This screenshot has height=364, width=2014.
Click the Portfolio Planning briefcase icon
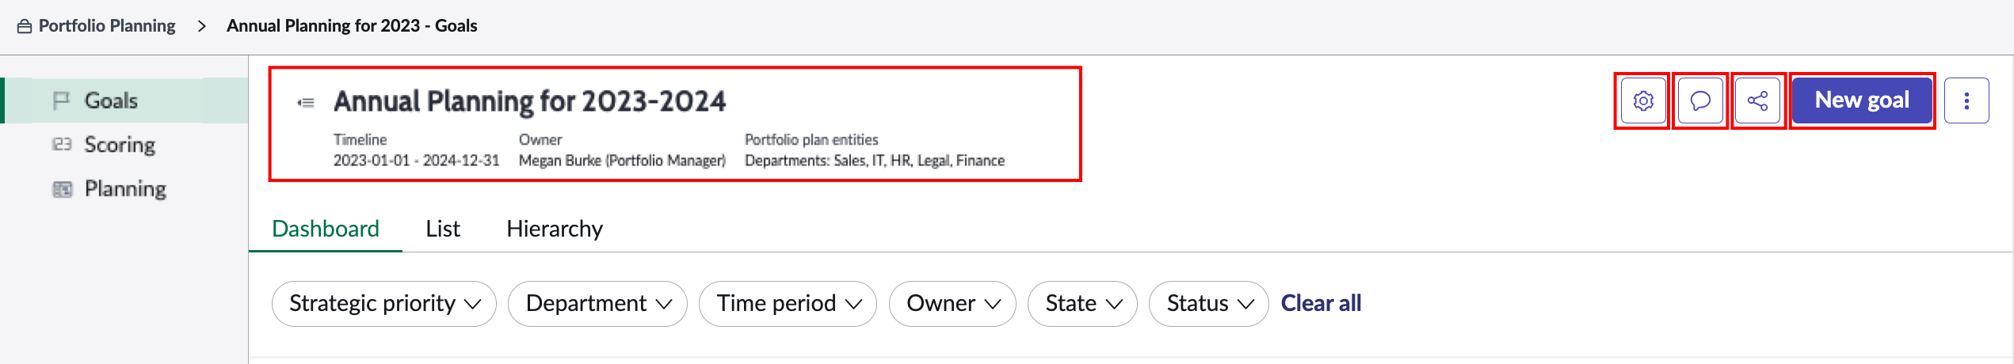25,26
